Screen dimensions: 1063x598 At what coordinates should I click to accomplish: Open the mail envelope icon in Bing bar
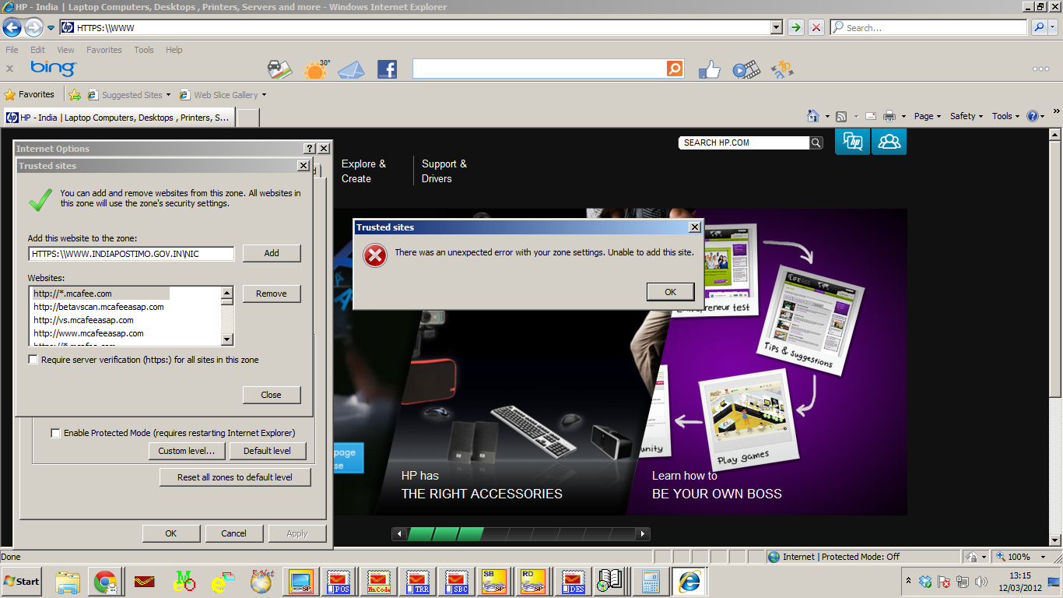[352, 70]
